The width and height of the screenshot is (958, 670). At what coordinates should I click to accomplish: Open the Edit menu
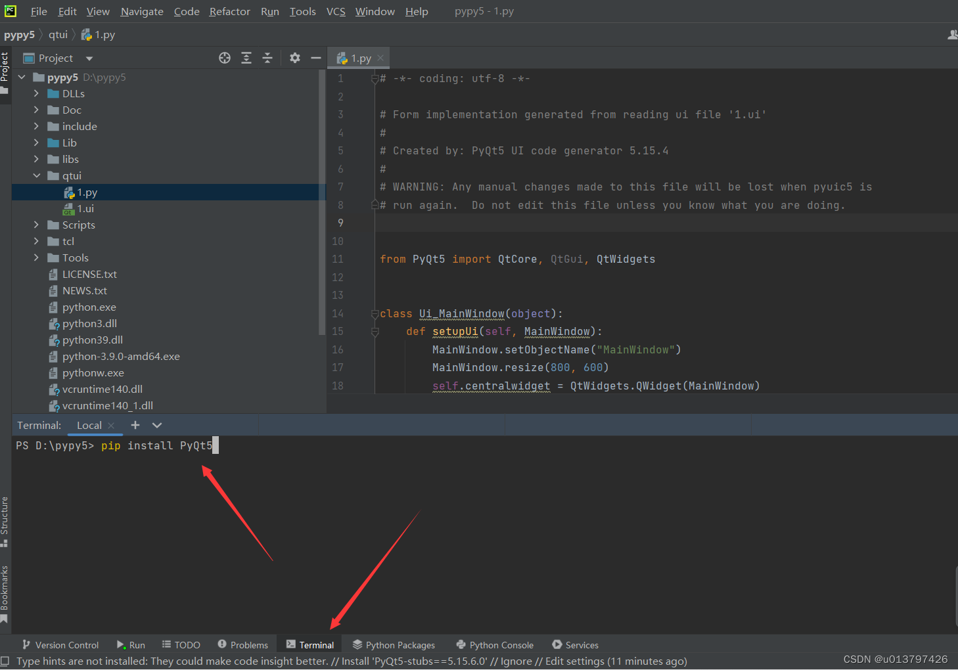pyautogui.click(x=67, y=11)
